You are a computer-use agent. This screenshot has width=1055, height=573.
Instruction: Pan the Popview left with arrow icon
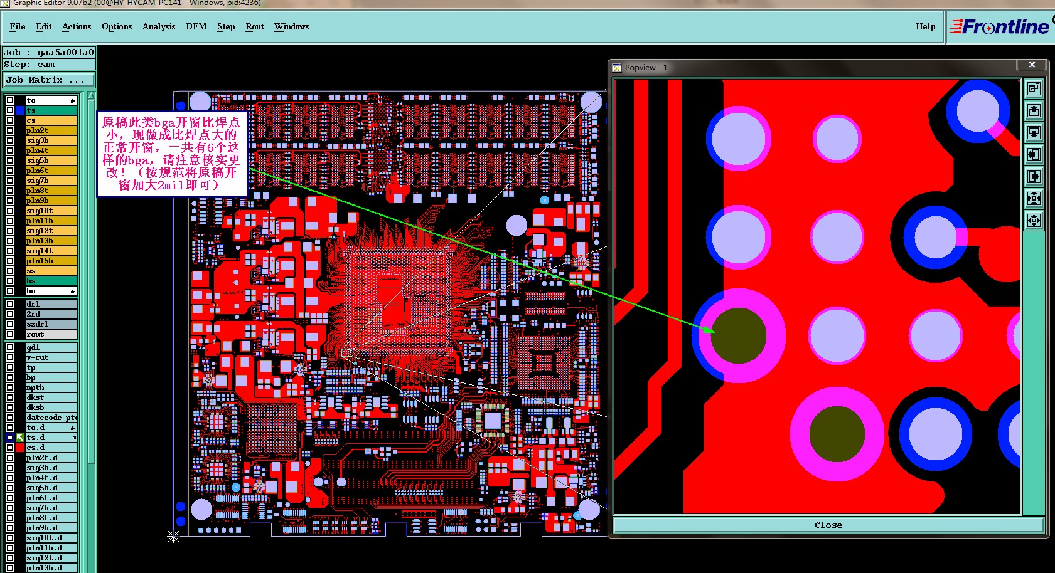[1034, 154]
